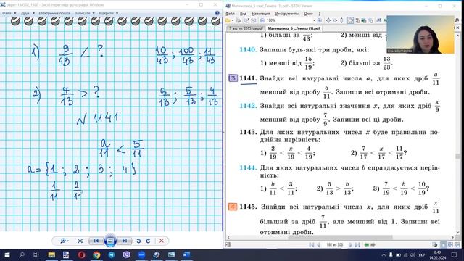Expand the Відкрити dropdown in Photo Viewer
Screen dimensions: 464x261
point(108,13)
